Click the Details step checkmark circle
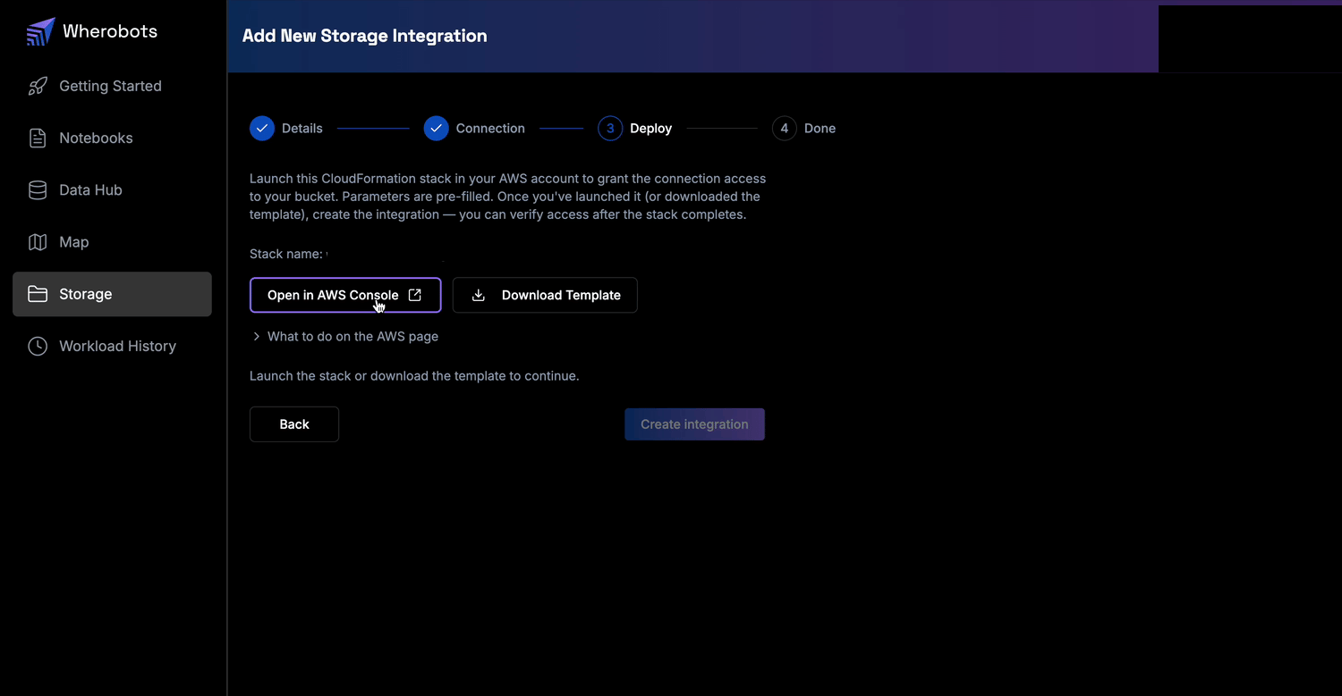Viewport: 1342px width, 696px height. click(262, 129)
